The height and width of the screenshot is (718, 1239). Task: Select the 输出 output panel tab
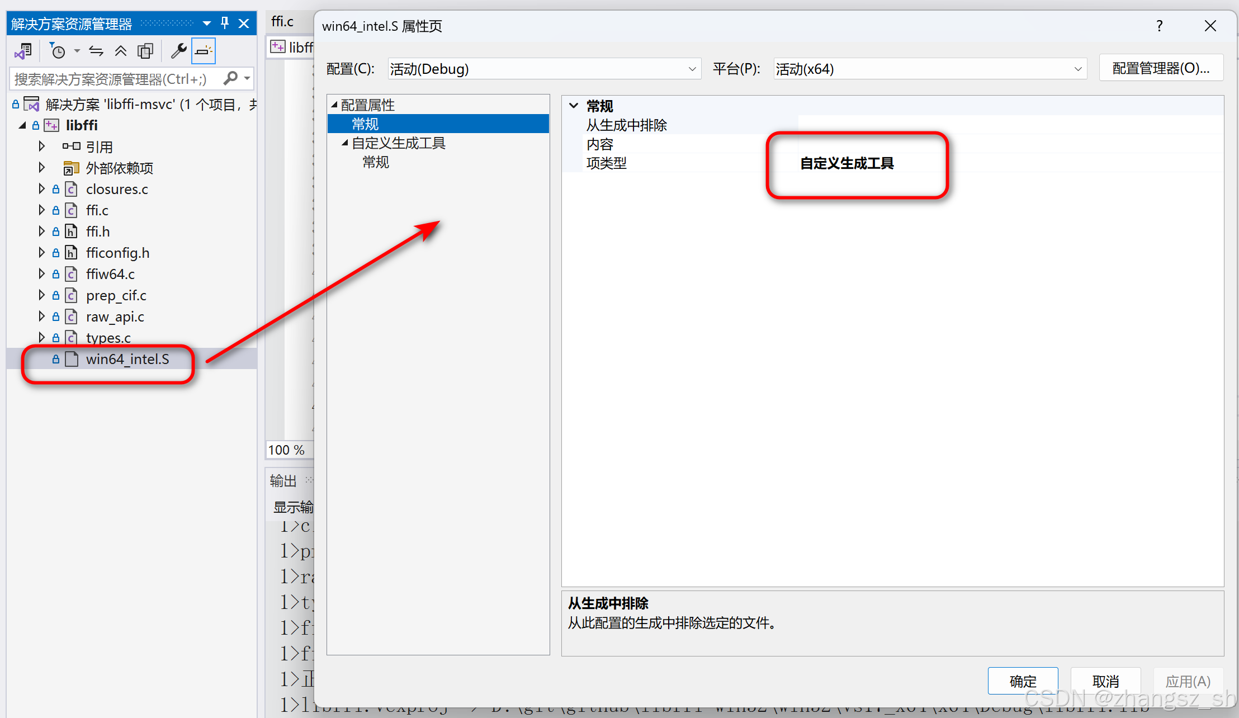282,480
